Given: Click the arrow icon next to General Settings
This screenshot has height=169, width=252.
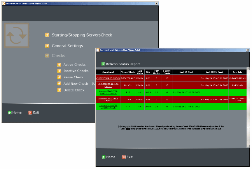Looking at the screenshot, I should [47, 46].
